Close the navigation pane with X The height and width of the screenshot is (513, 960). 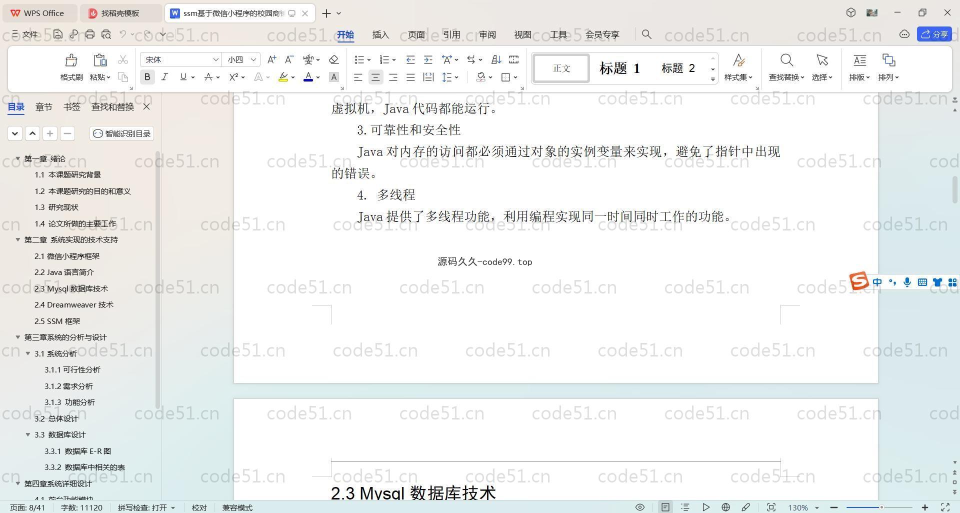click(146, 106)
